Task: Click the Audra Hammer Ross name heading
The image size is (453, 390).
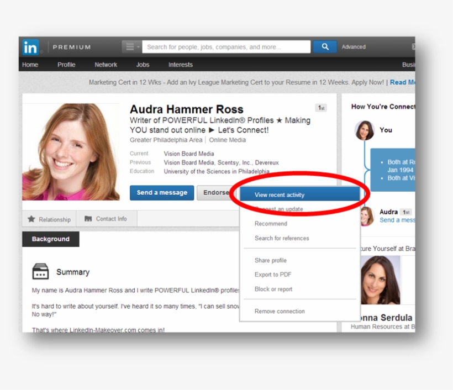Action: [x=187, y=109]
